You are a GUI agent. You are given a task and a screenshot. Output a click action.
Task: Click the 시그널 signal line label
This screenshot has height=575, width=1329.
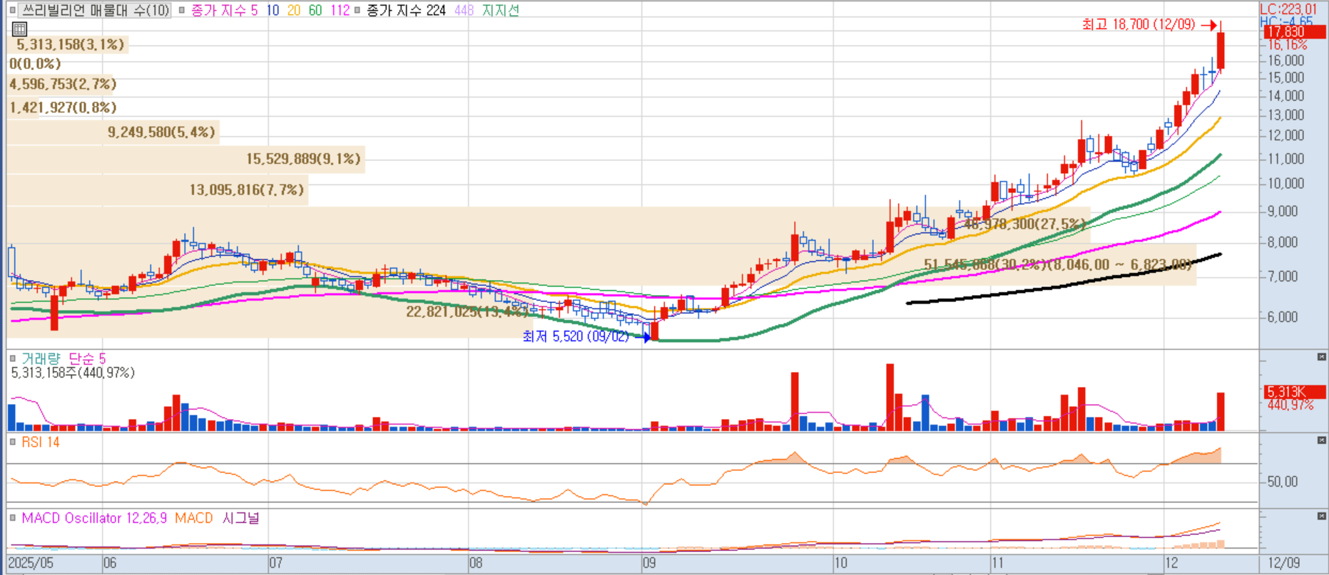(241, 518)
